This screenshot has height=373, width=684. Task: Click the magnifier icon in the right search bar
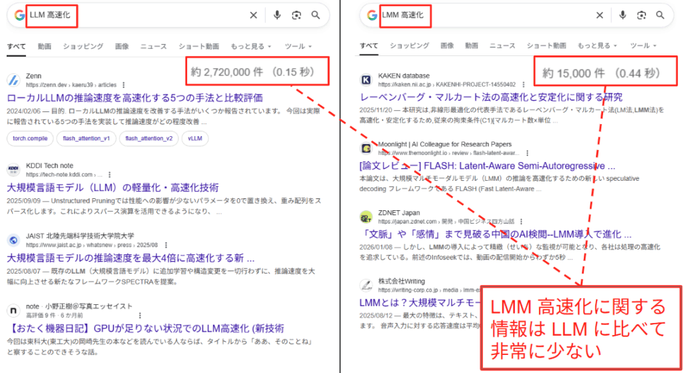(x=660, y=15)
